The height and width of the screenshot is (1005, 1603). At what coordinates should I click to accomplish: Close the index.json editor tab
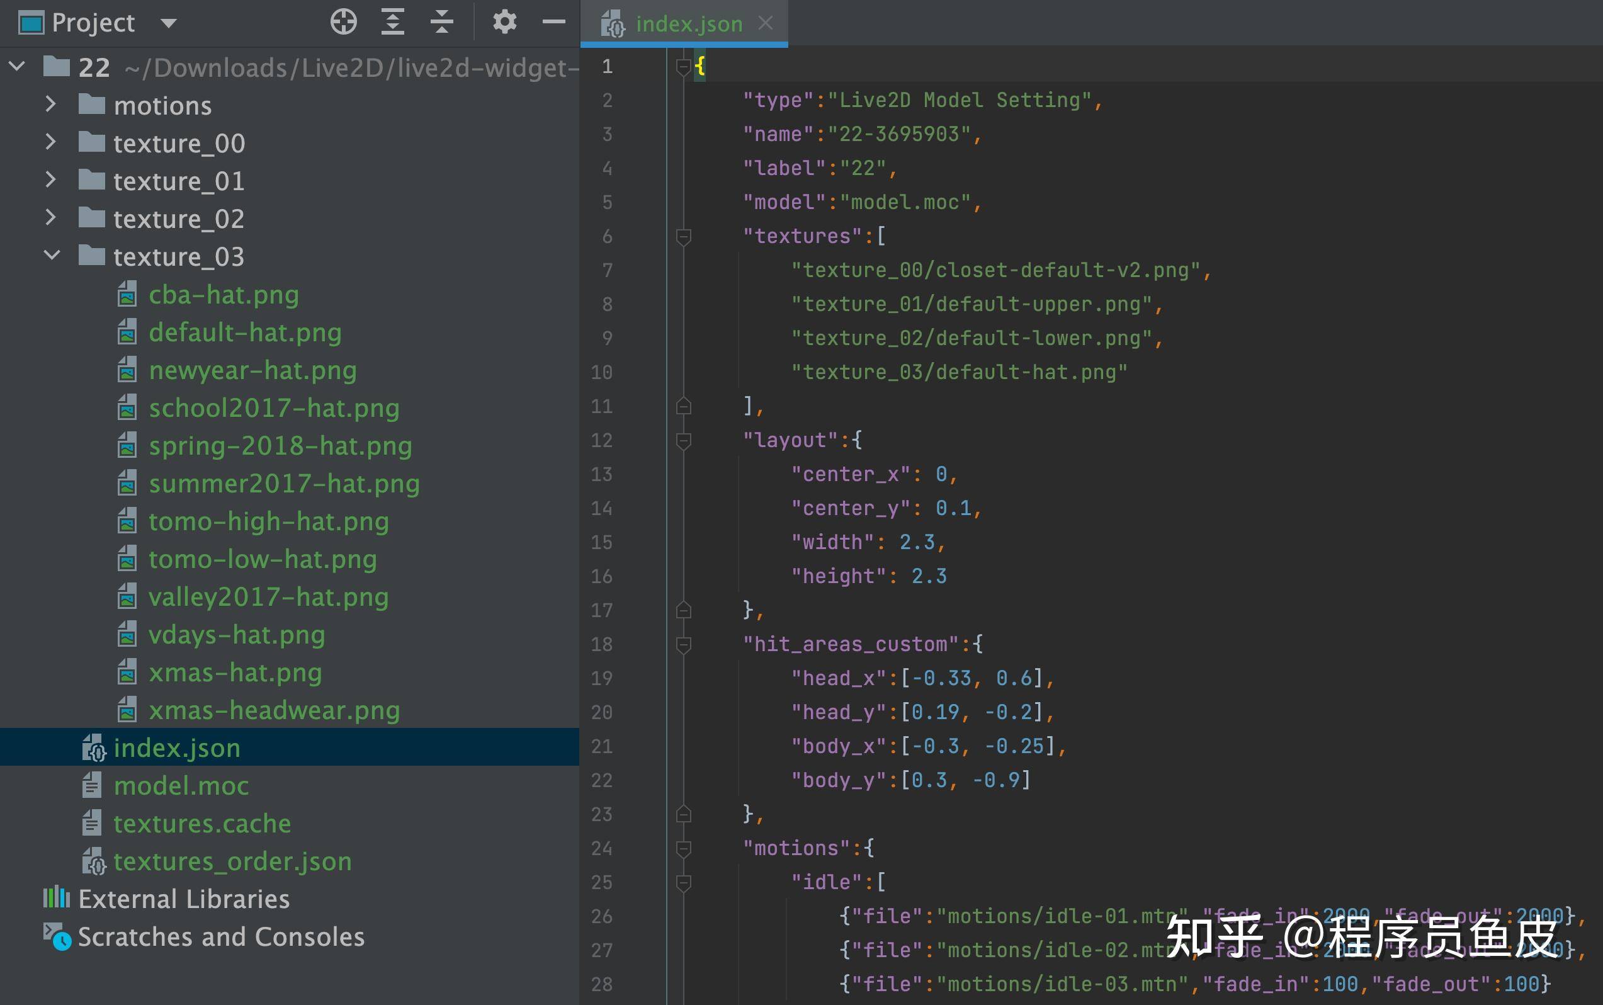tap(766, 23)
